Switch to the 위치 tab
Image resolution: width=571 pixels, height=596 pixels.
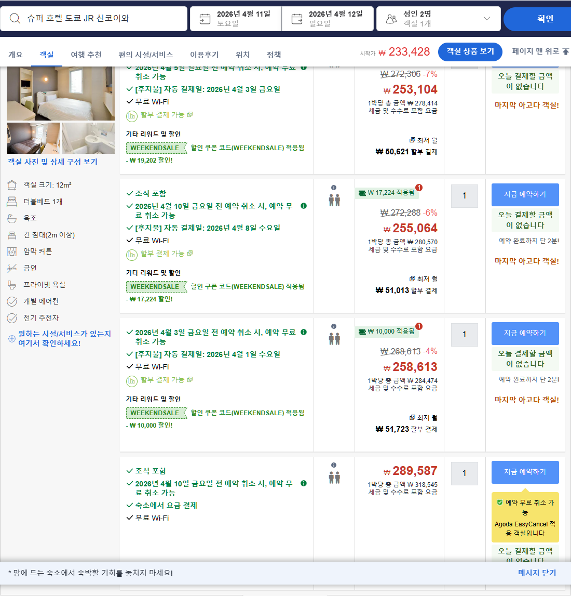click(x=242, y=55)
